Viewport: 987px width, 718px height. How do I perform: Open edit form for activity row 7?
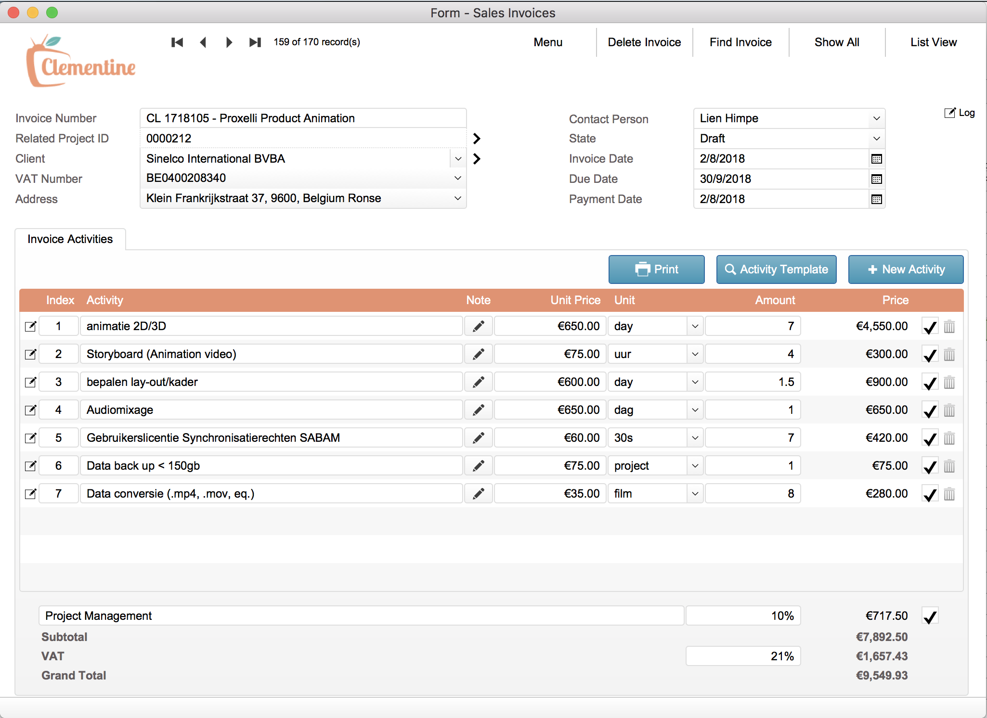(x=30, y=494)
